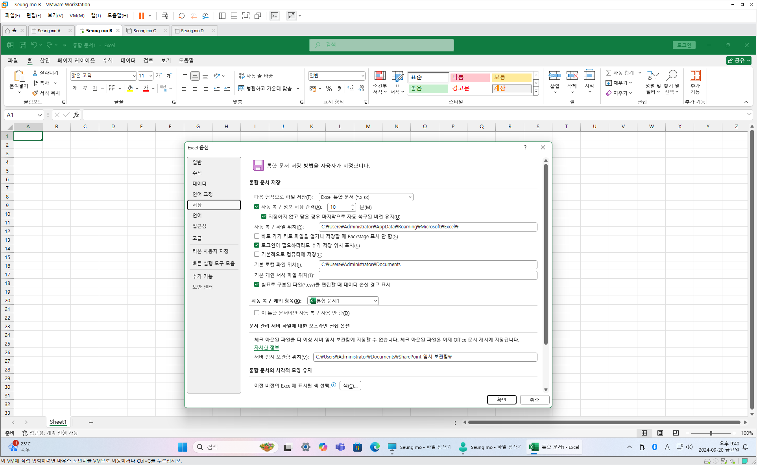Click the Microsoft Edge taskbar icon
The image size is (757, 465).
(x=375, y=447)
